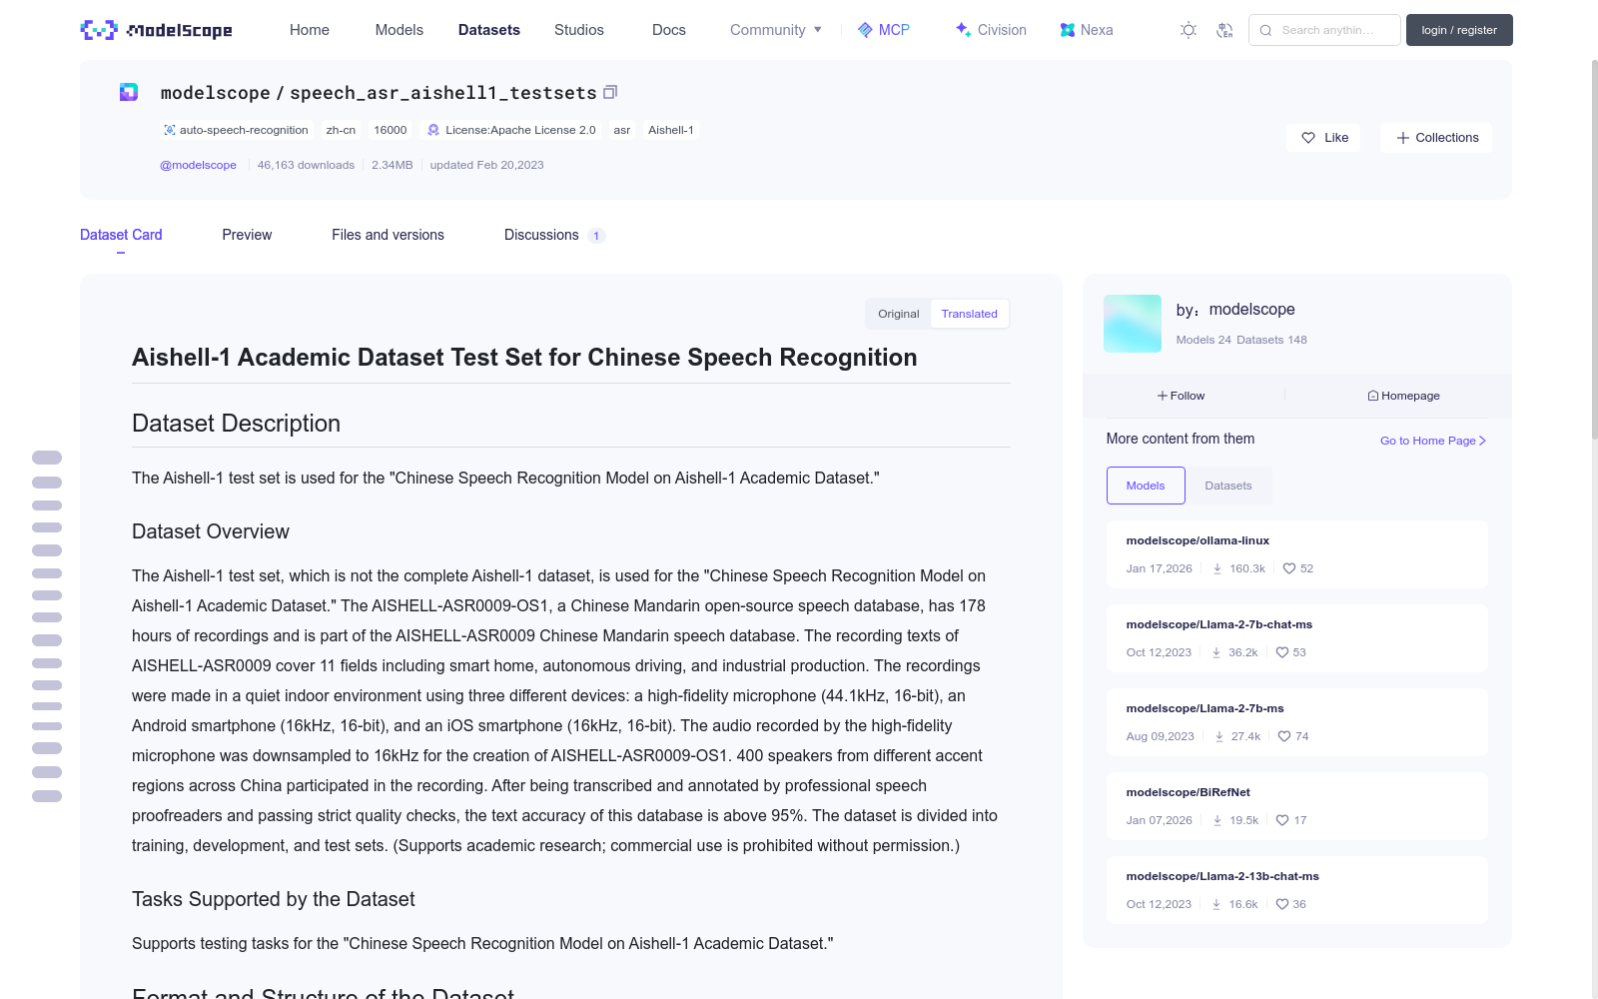Screen dimensions: 1598x999
Task: Switch to the Dataset Card tab
Action: tap(121, 235)
